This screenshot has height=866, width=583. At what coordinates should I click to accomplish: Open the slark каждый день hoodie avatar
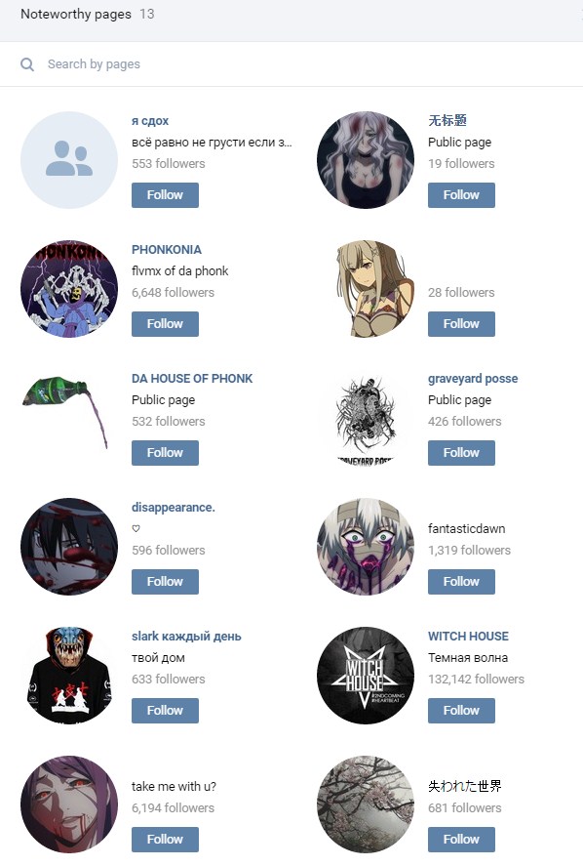pos(69,676)
